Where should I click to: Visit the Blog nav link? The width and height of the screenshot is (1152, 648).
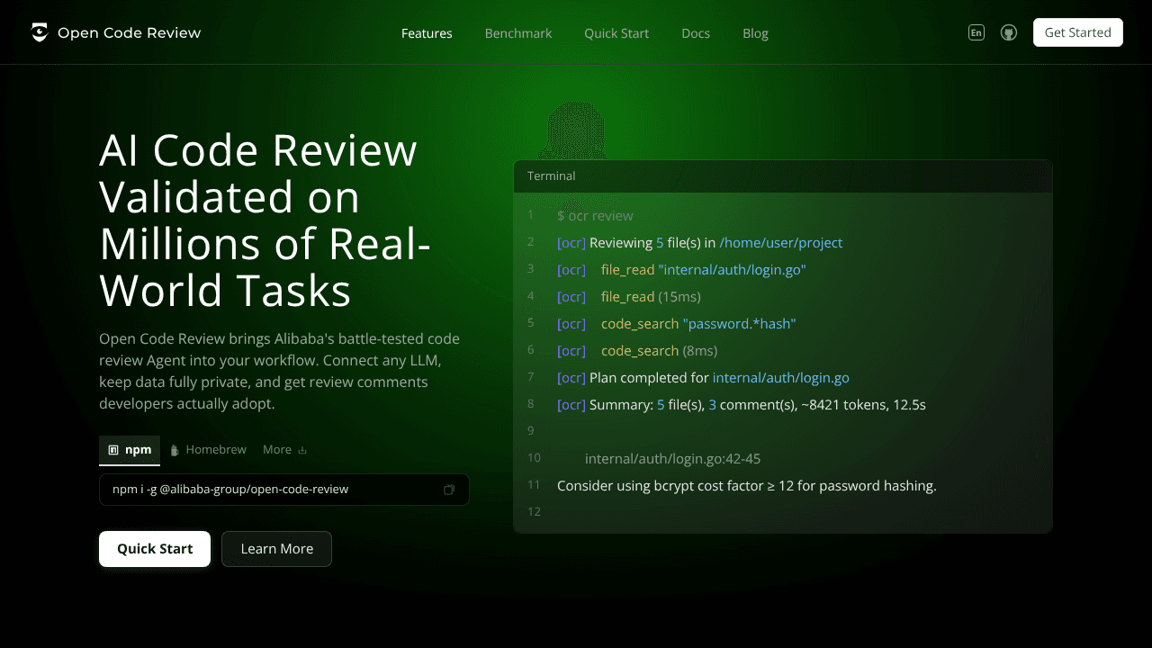coord(755,33)
